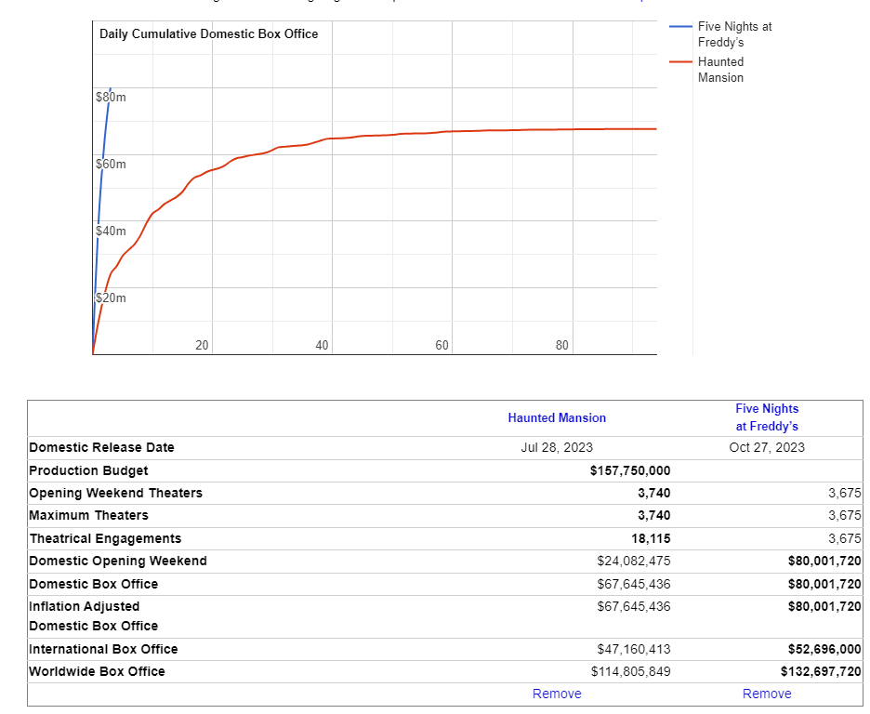Click the Jul 28, 2023 release date cell
The height and width of the screenshot is (714, 870).
(x=557, y=447)
